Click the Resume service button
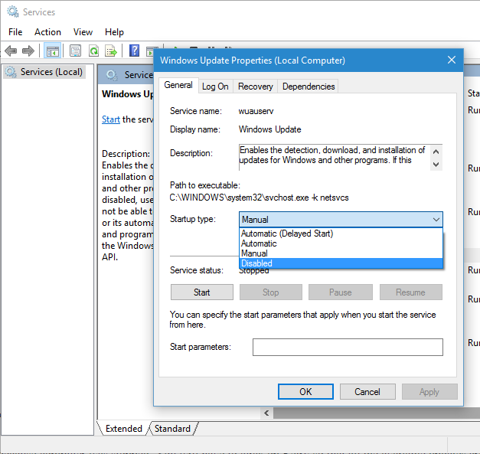Viewport: 480px width, 454px height. pyautogui.click(x=411, y=292)
